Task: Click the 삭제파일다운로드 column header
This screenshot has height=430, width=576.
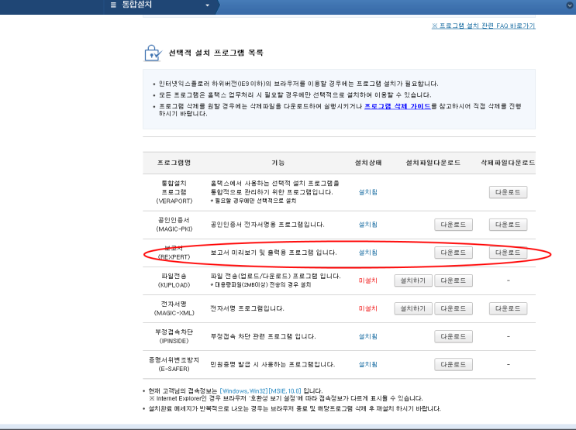Action: point(508,163)
